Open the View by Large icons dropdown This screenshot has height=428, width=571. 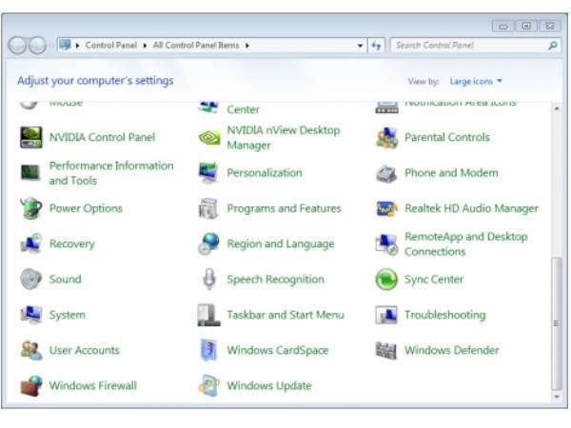476,81
